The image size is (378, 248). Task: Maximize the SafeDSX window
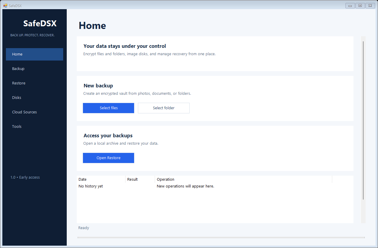(x=360, y=6)
